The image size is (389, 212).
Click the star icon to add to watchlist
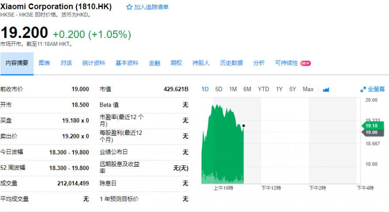[x=129, y=7]
